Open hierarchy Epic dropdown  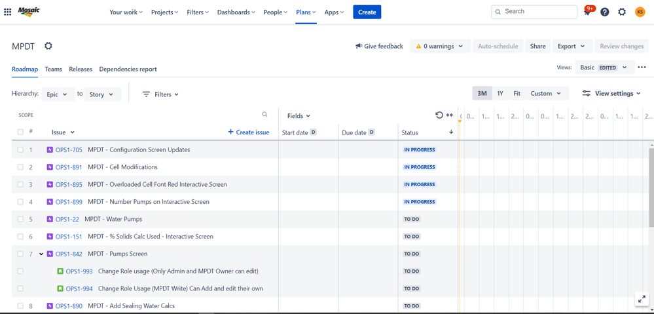tap(58, 94)
